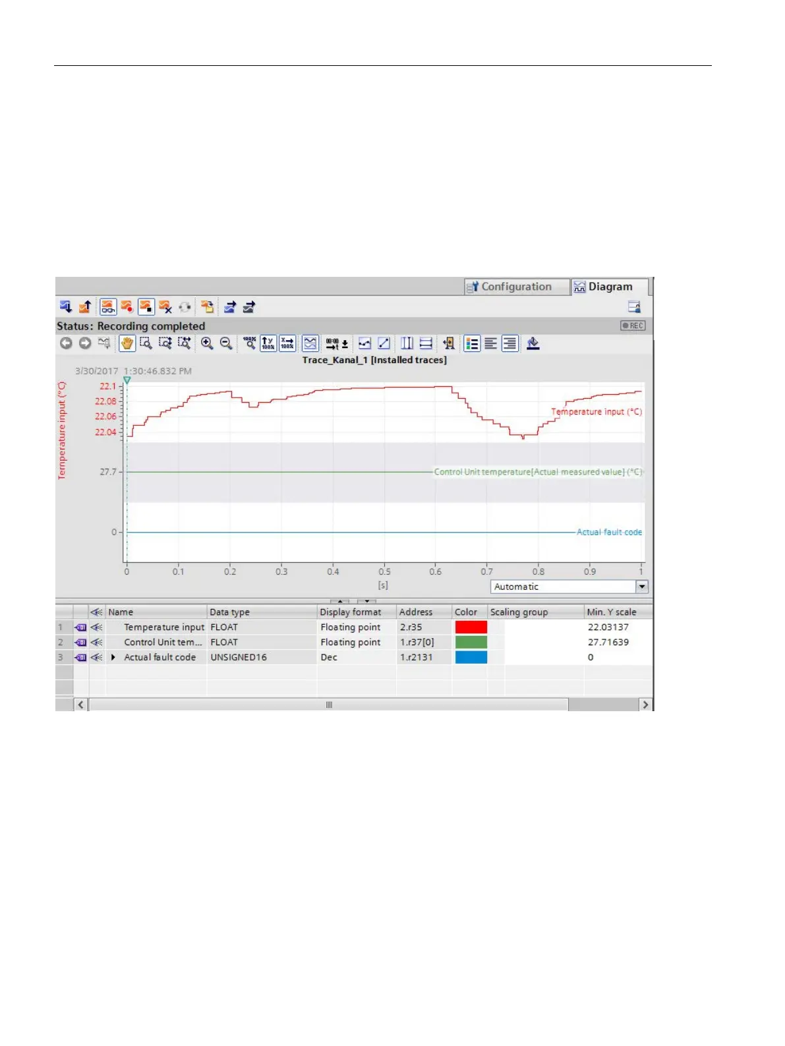Screen dimensions: 785x1046
Task: Click the zoom in magnifier
Action: pos(207,343)
